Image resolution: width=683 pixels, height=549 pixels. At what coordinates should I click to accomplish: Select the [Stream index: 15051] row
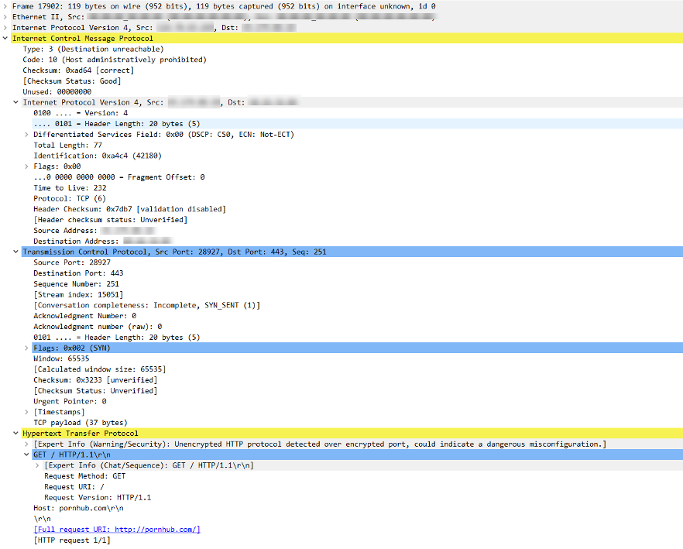(78, 294)
